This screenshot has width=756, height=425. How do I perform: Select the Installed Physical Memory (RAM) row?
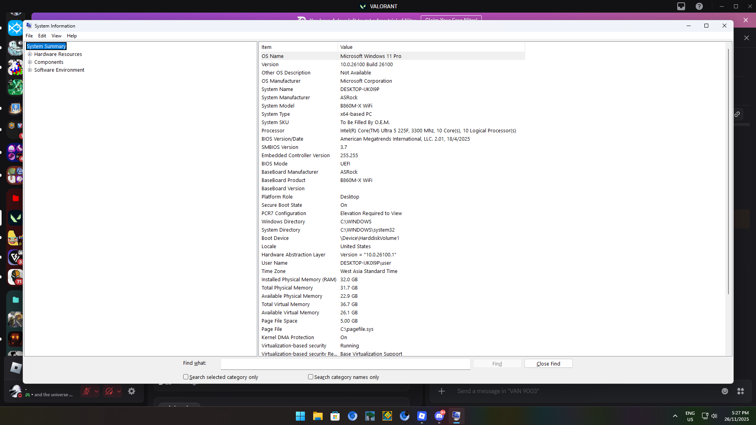[392, 280]
